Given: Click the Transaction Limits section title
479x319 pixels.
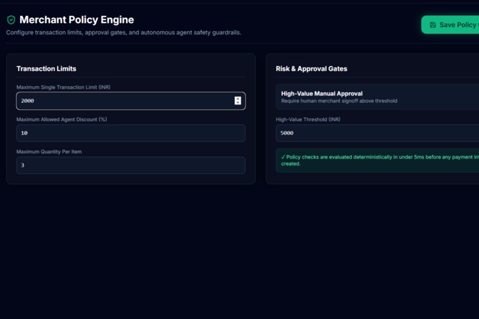Looking at the screenshot, I should click(x=46, y=69).
